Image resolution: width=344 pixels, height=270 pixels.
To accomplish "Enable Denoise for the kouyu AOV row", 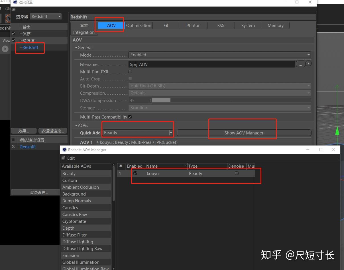I will (237, 173).
